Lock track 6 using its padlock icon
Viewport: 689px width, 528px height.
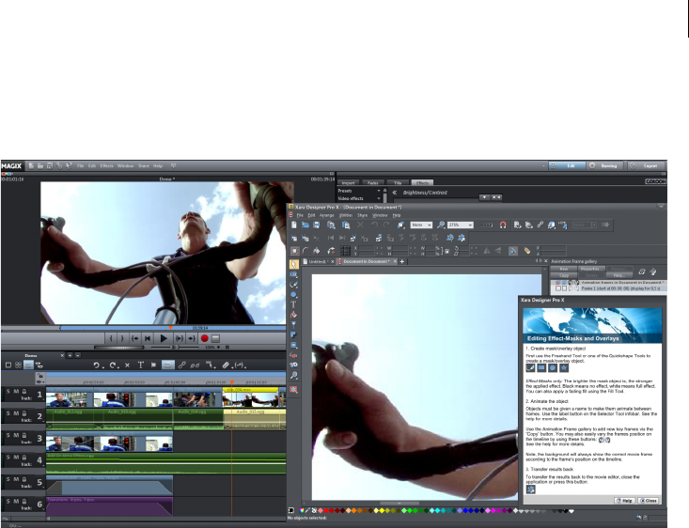[x=24, y=501]
